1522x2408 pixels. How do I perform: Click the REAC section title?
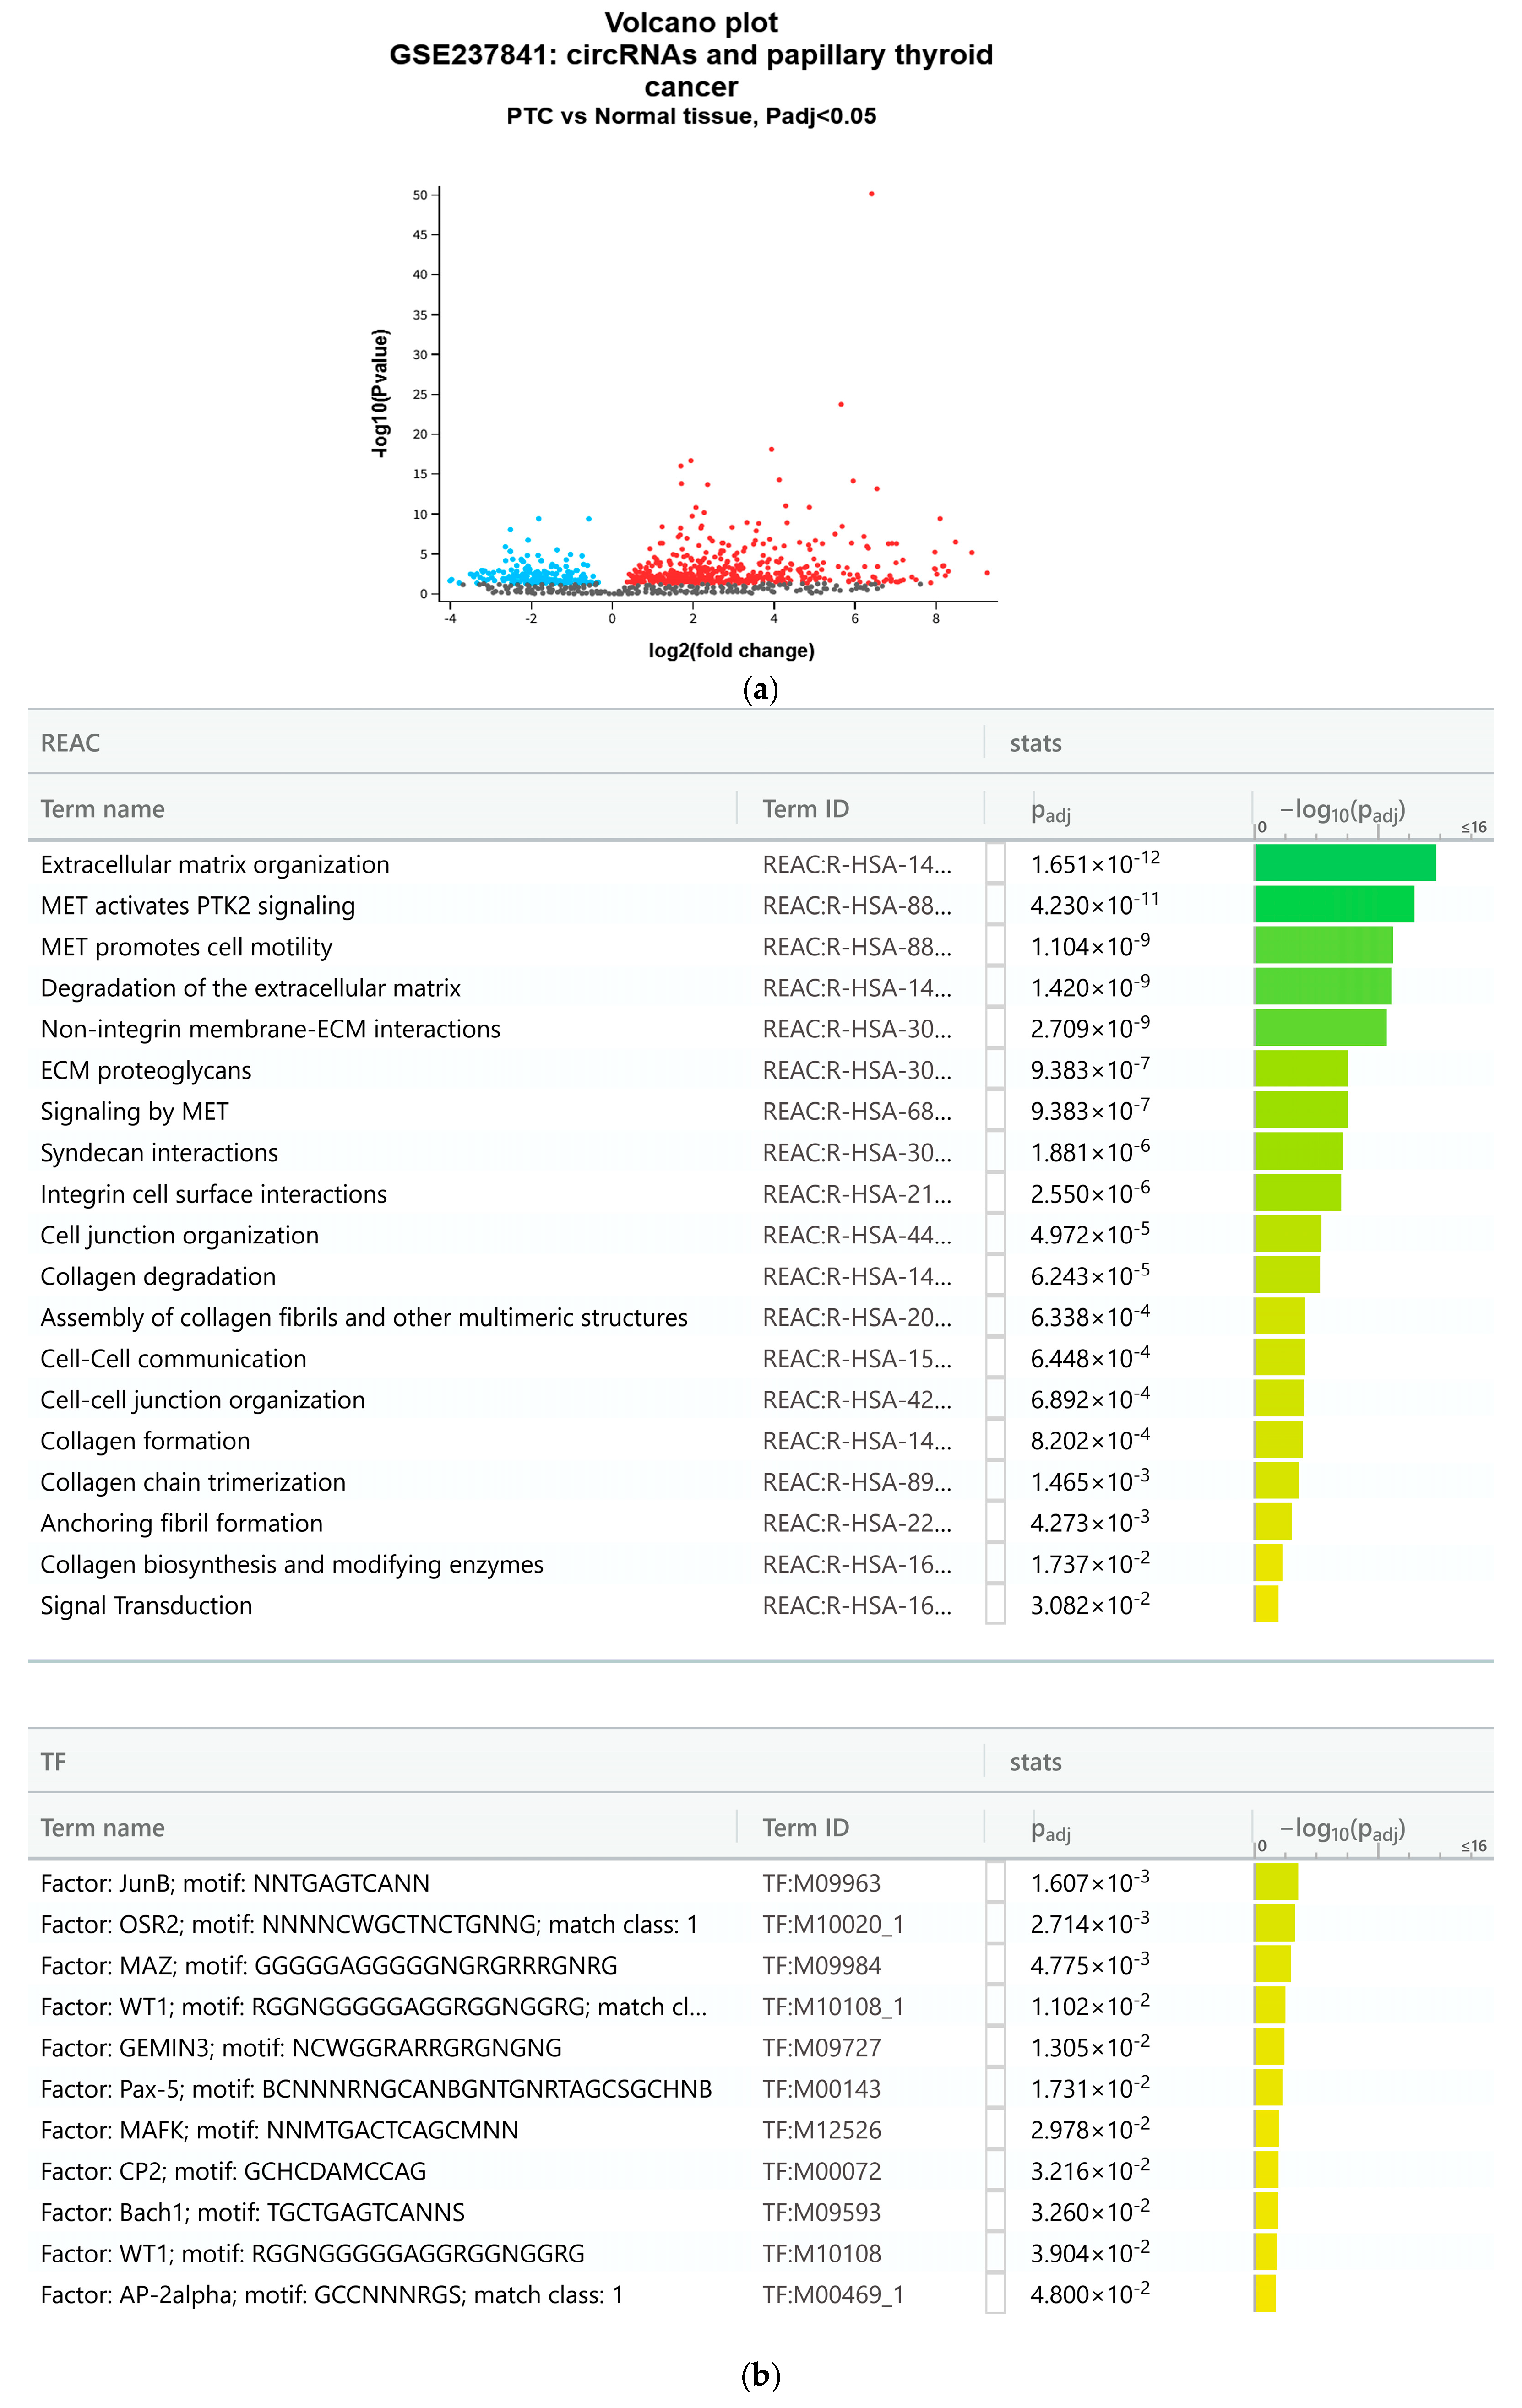pos(70,743)
